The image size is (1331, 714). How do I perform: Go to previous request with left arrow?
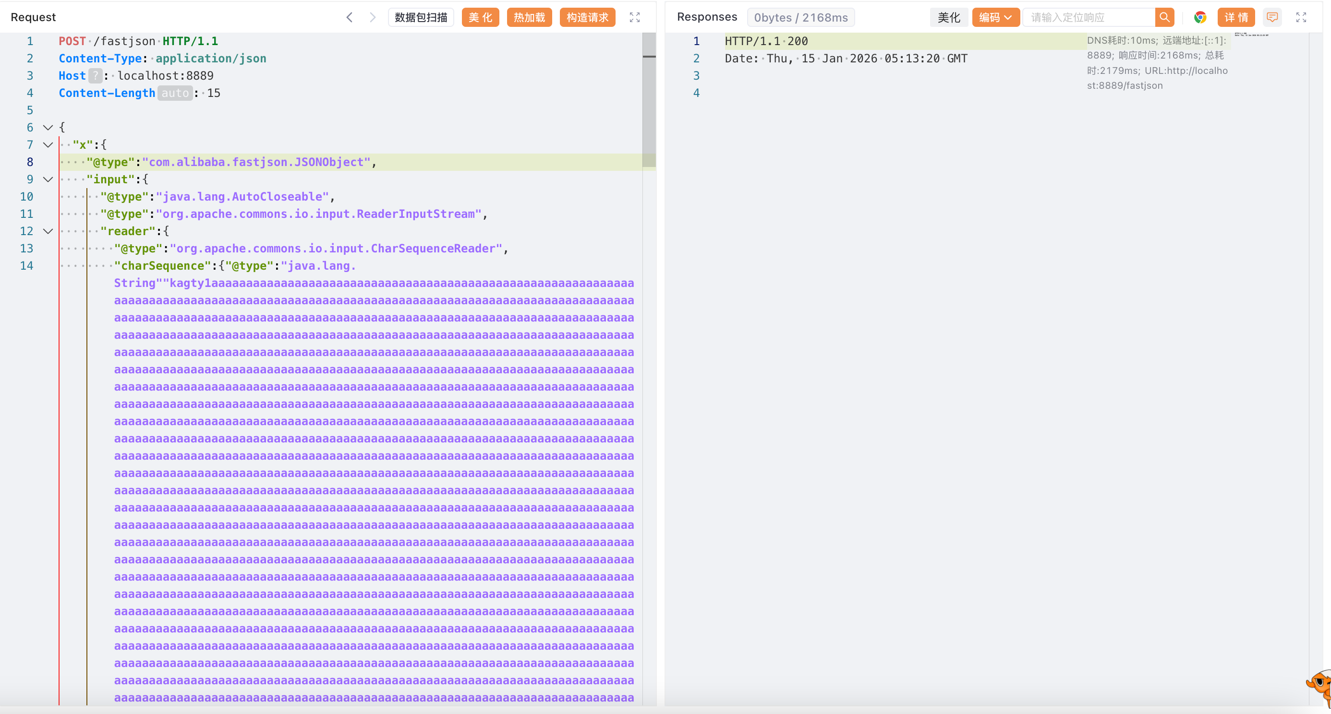349,18
